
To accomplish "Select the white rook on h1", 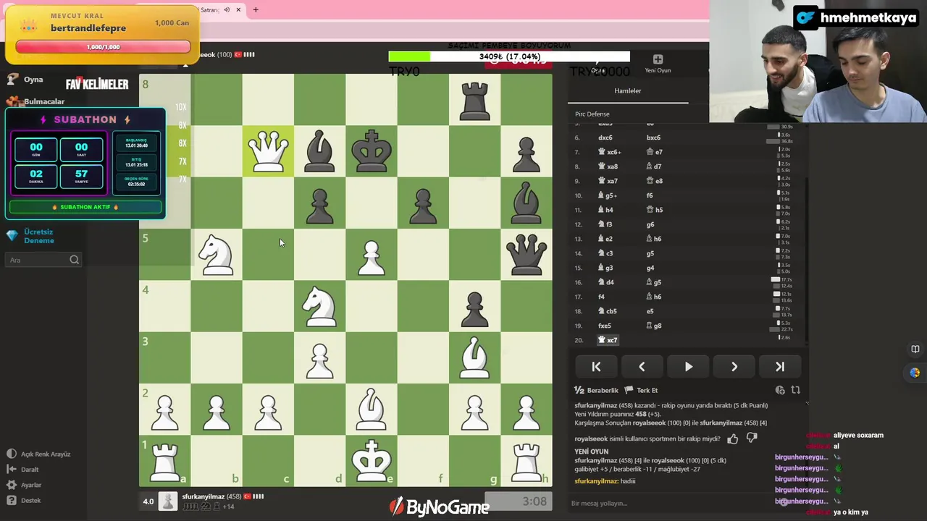I will 527,461.
